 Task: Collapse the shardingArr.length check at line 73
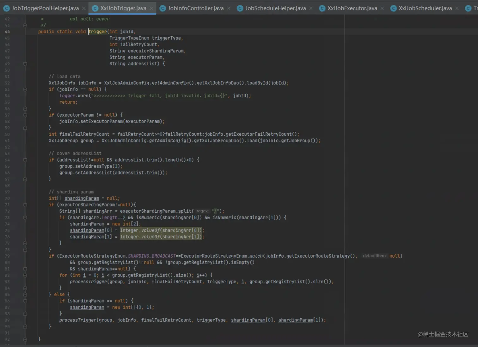25,218
